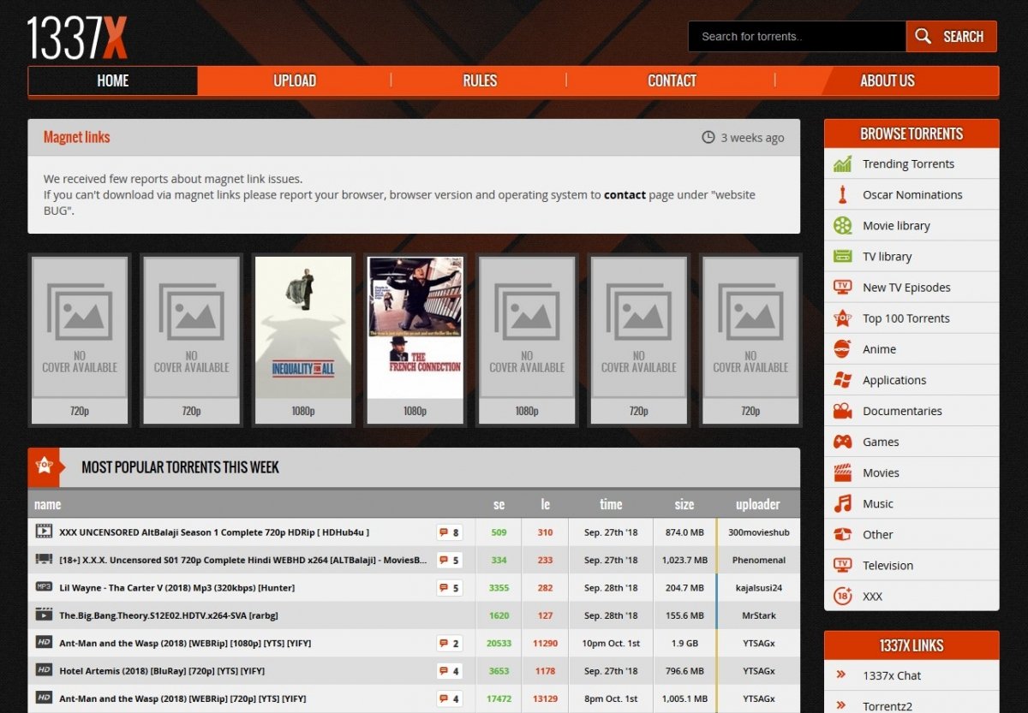This screenshot has width=1028, height=713.
Task: Focus the Search for torrents field
Action: click(x=797, y=36)
